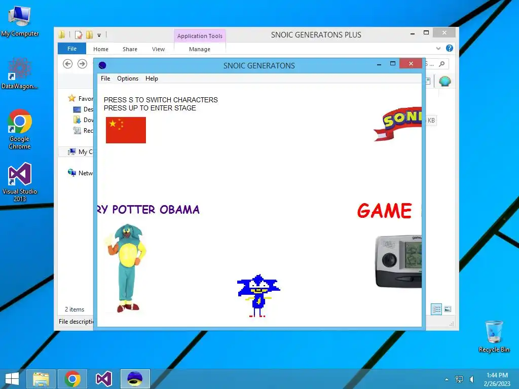The width and height of the screenshot is (519, 389).
Task: Switch to the Share ribbon tab in Explorer
Action: pos(130,49)
